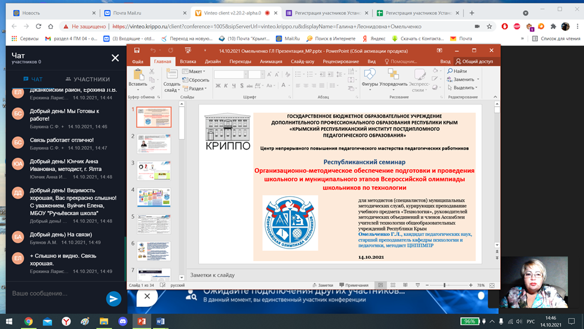Screen dimensions: 584x329
Task: Open Windows Start menu
Action: click(x=9, y=321)
